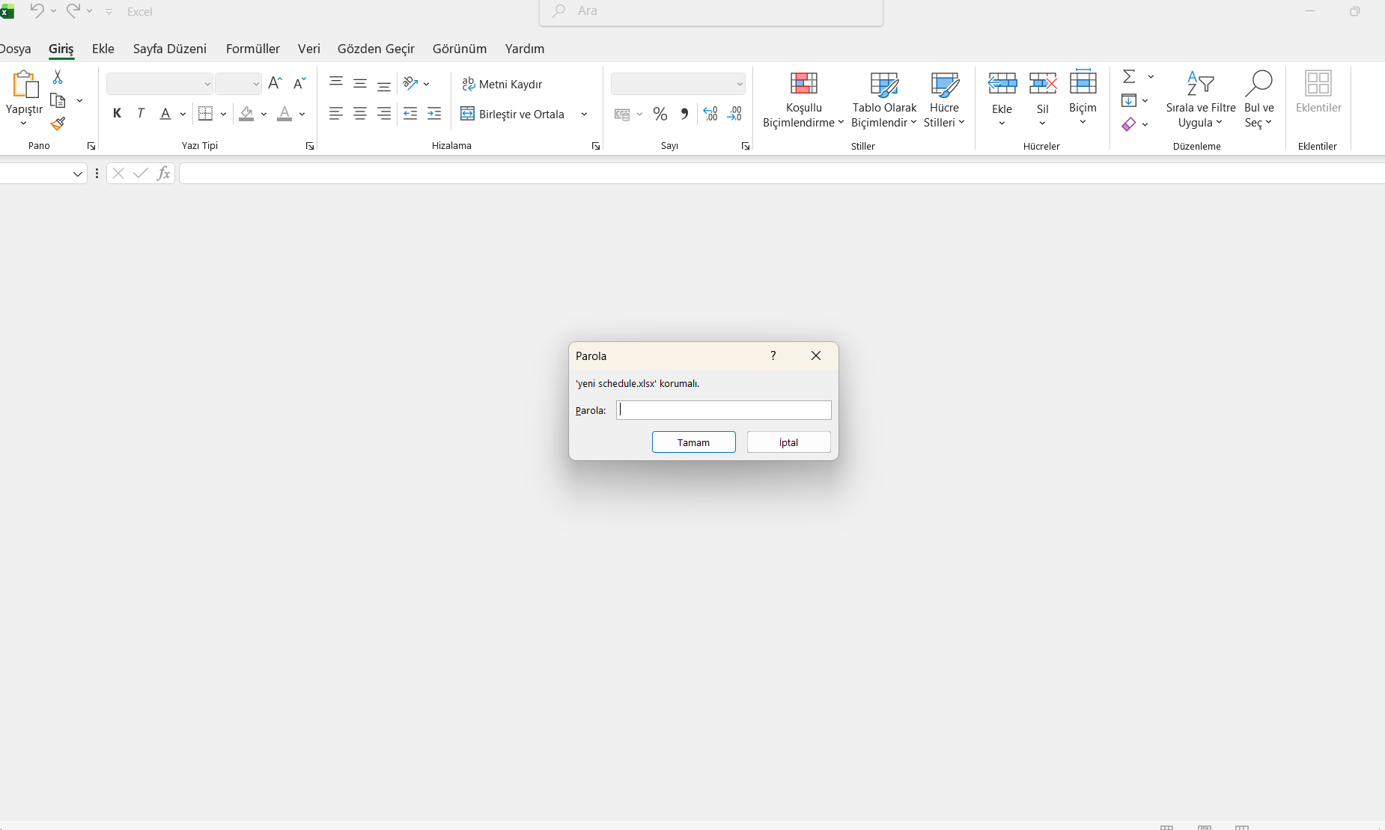
Task: Click İptal in the Parola dialog
Action: [x=789, y=442]
